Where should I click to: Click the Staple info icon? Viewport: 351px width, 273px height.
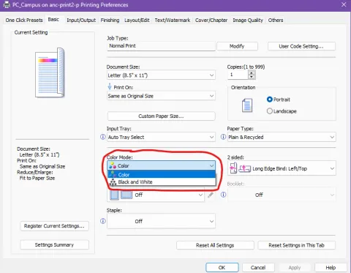click(x=103, y=221)
